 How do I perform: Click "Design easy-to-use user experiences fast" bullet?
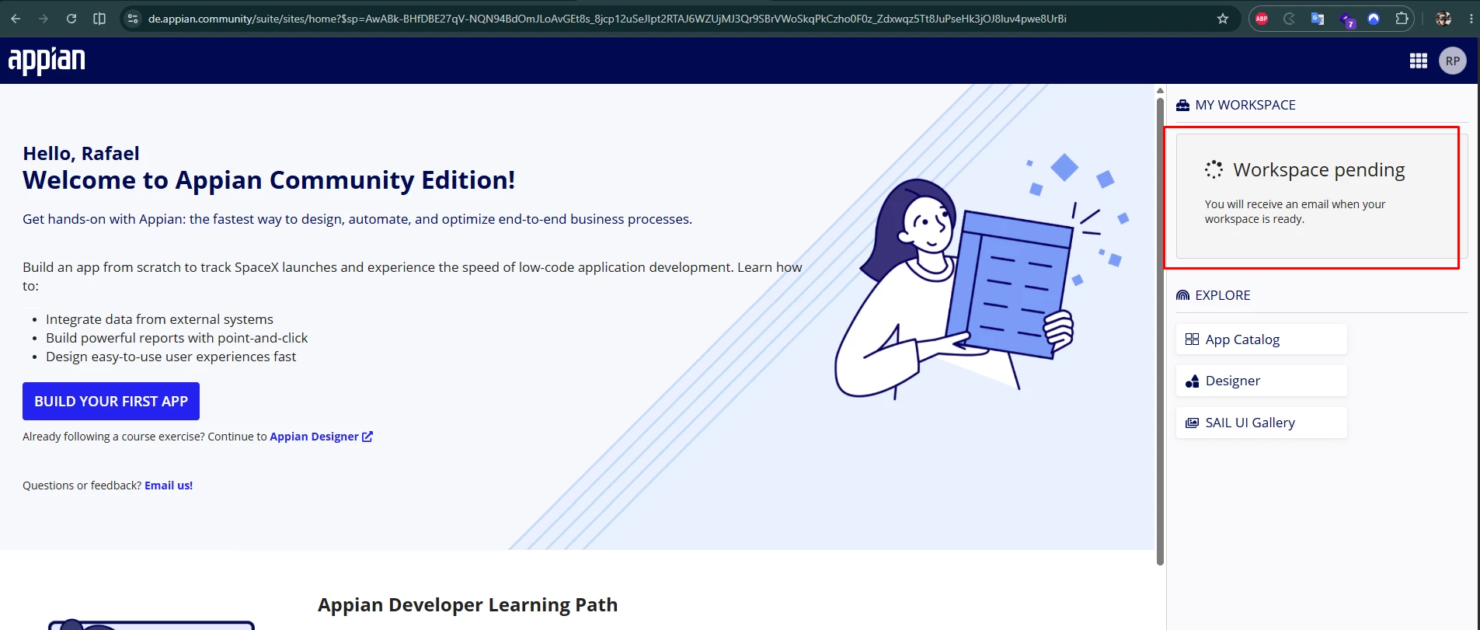171,357
